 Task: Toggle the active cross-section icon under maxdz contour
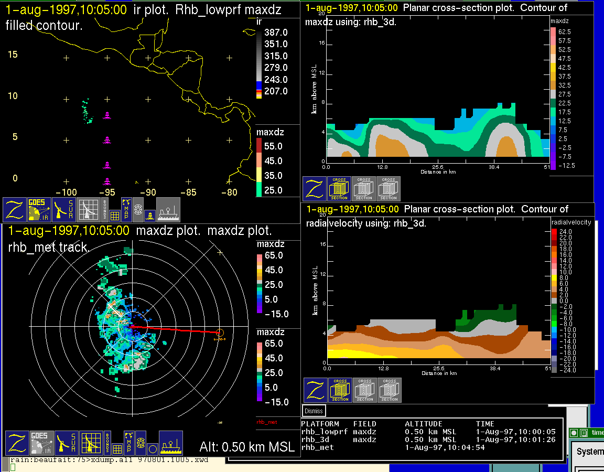[x=339, y=189]
